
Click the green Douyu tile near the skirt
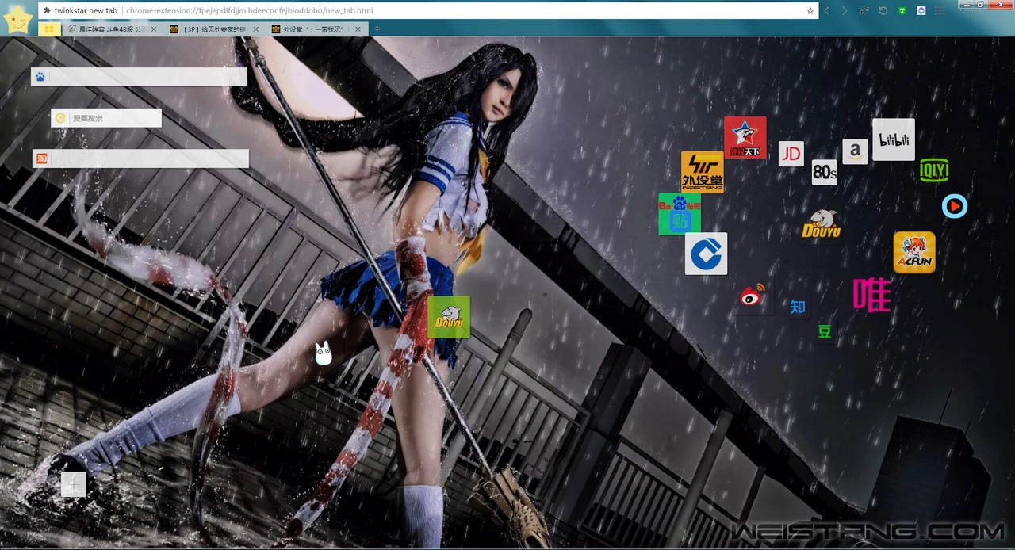pos(449,317)
